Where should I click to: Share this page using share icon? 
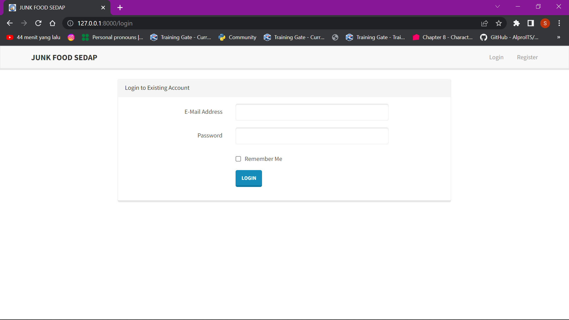pyautogui.click(x=485, y=23)
